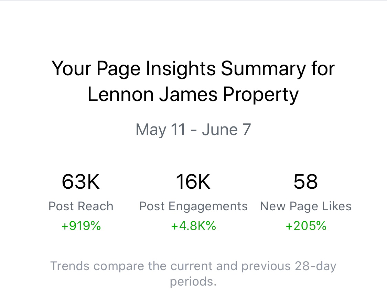This screenshot has height=299, width=387.
Task: Tap the 58 new likes figure
Action: [x=305, y=181]
